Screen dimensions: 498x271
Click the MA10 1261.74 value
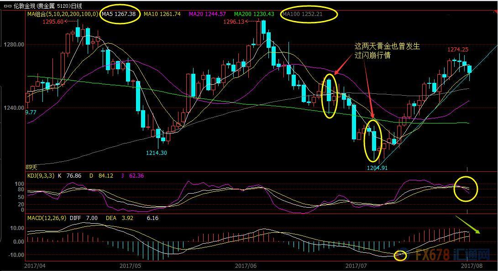[162, 14]
